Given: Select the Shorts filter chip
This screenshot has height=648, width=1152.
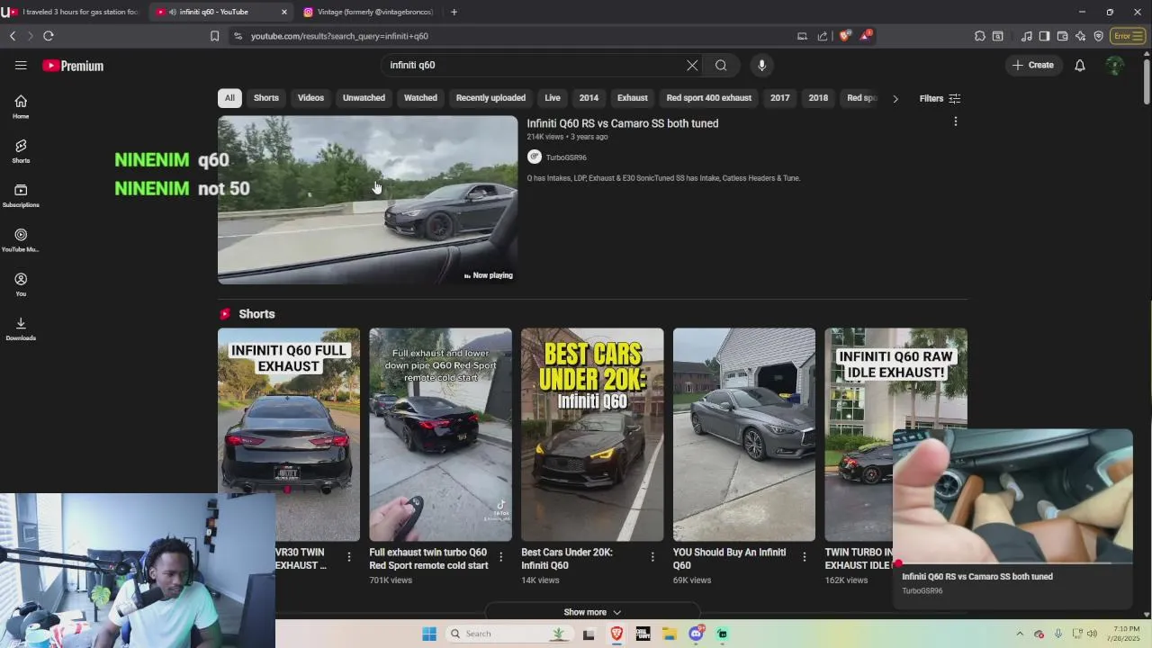Looking at the screenshot, I should (x=266, y=98).
